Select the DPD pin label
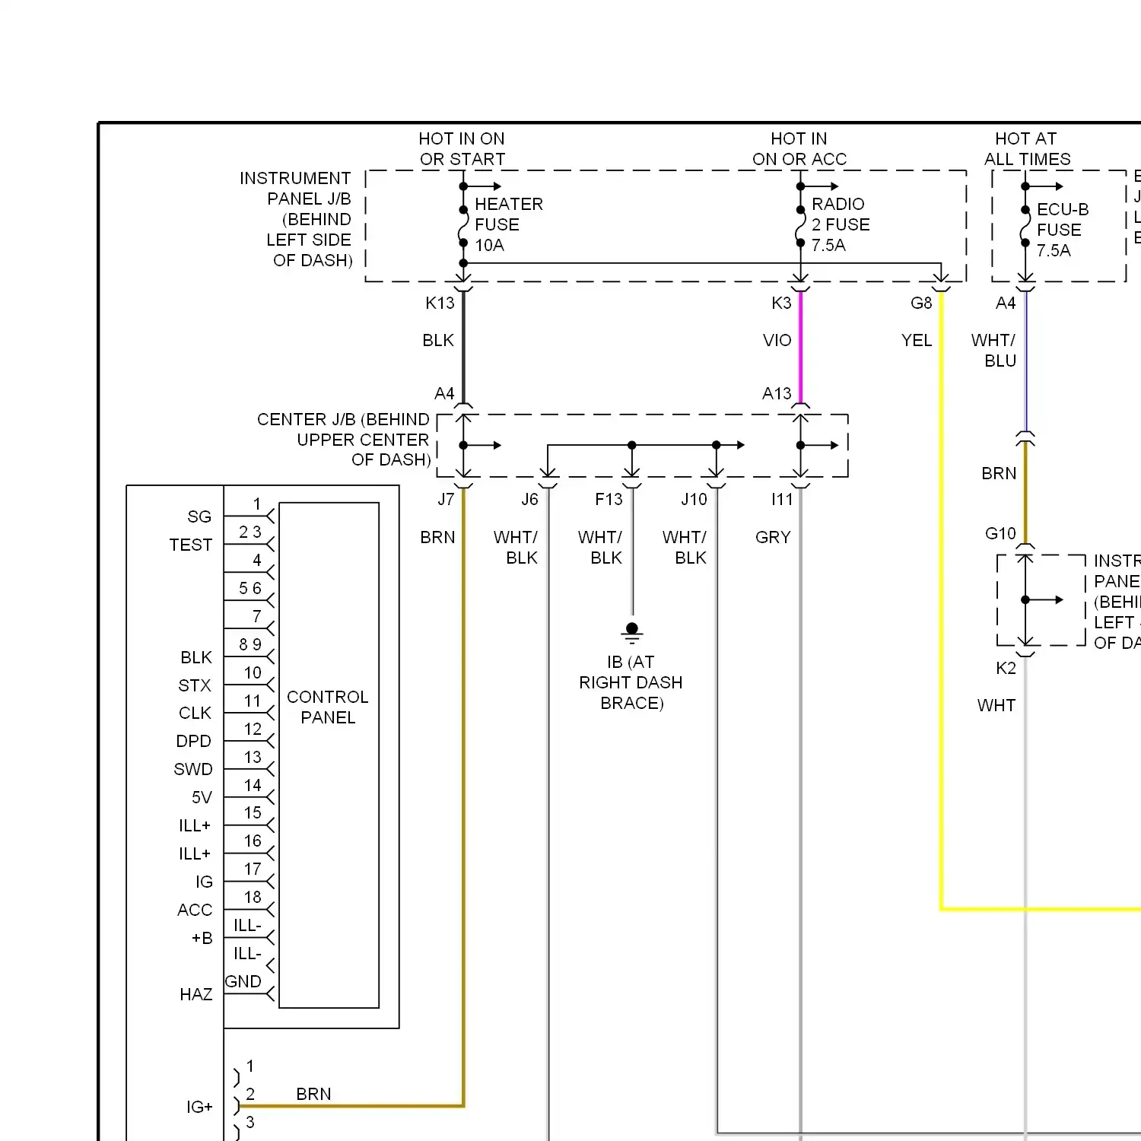 193,741
